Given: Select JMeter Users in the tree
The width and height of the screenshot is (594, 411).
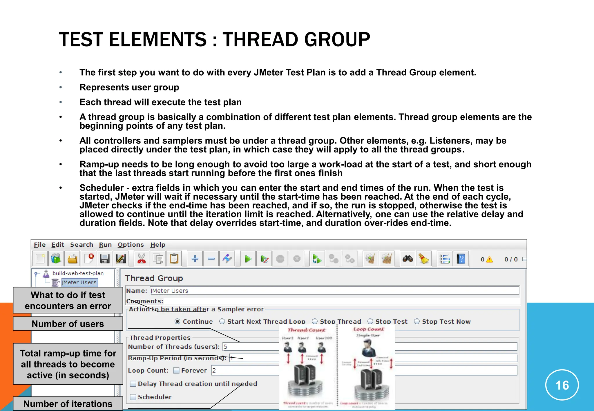Looking at the screenshot, I should [x=79, y=282].
